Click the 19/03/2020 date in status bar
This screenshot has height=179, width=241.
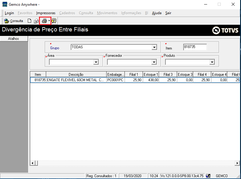tap(133, 176)
